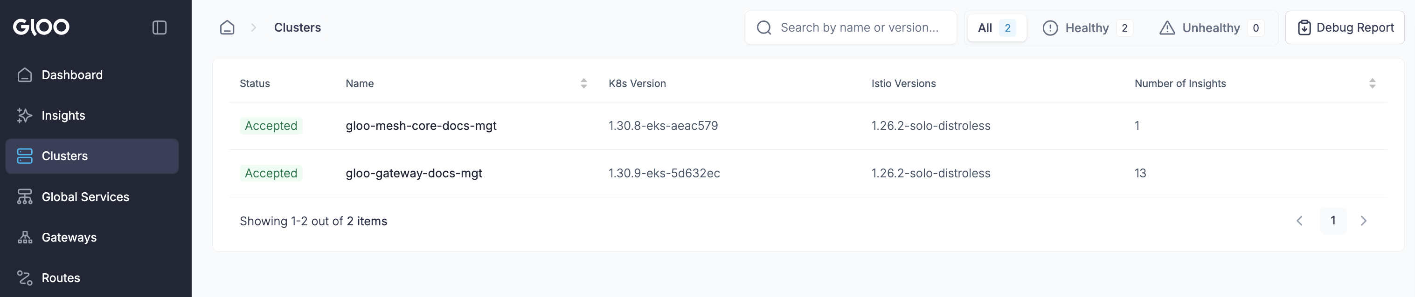Go to previous page arrow
Viewport: 1415px width, 297px height.
[1300, 221]
